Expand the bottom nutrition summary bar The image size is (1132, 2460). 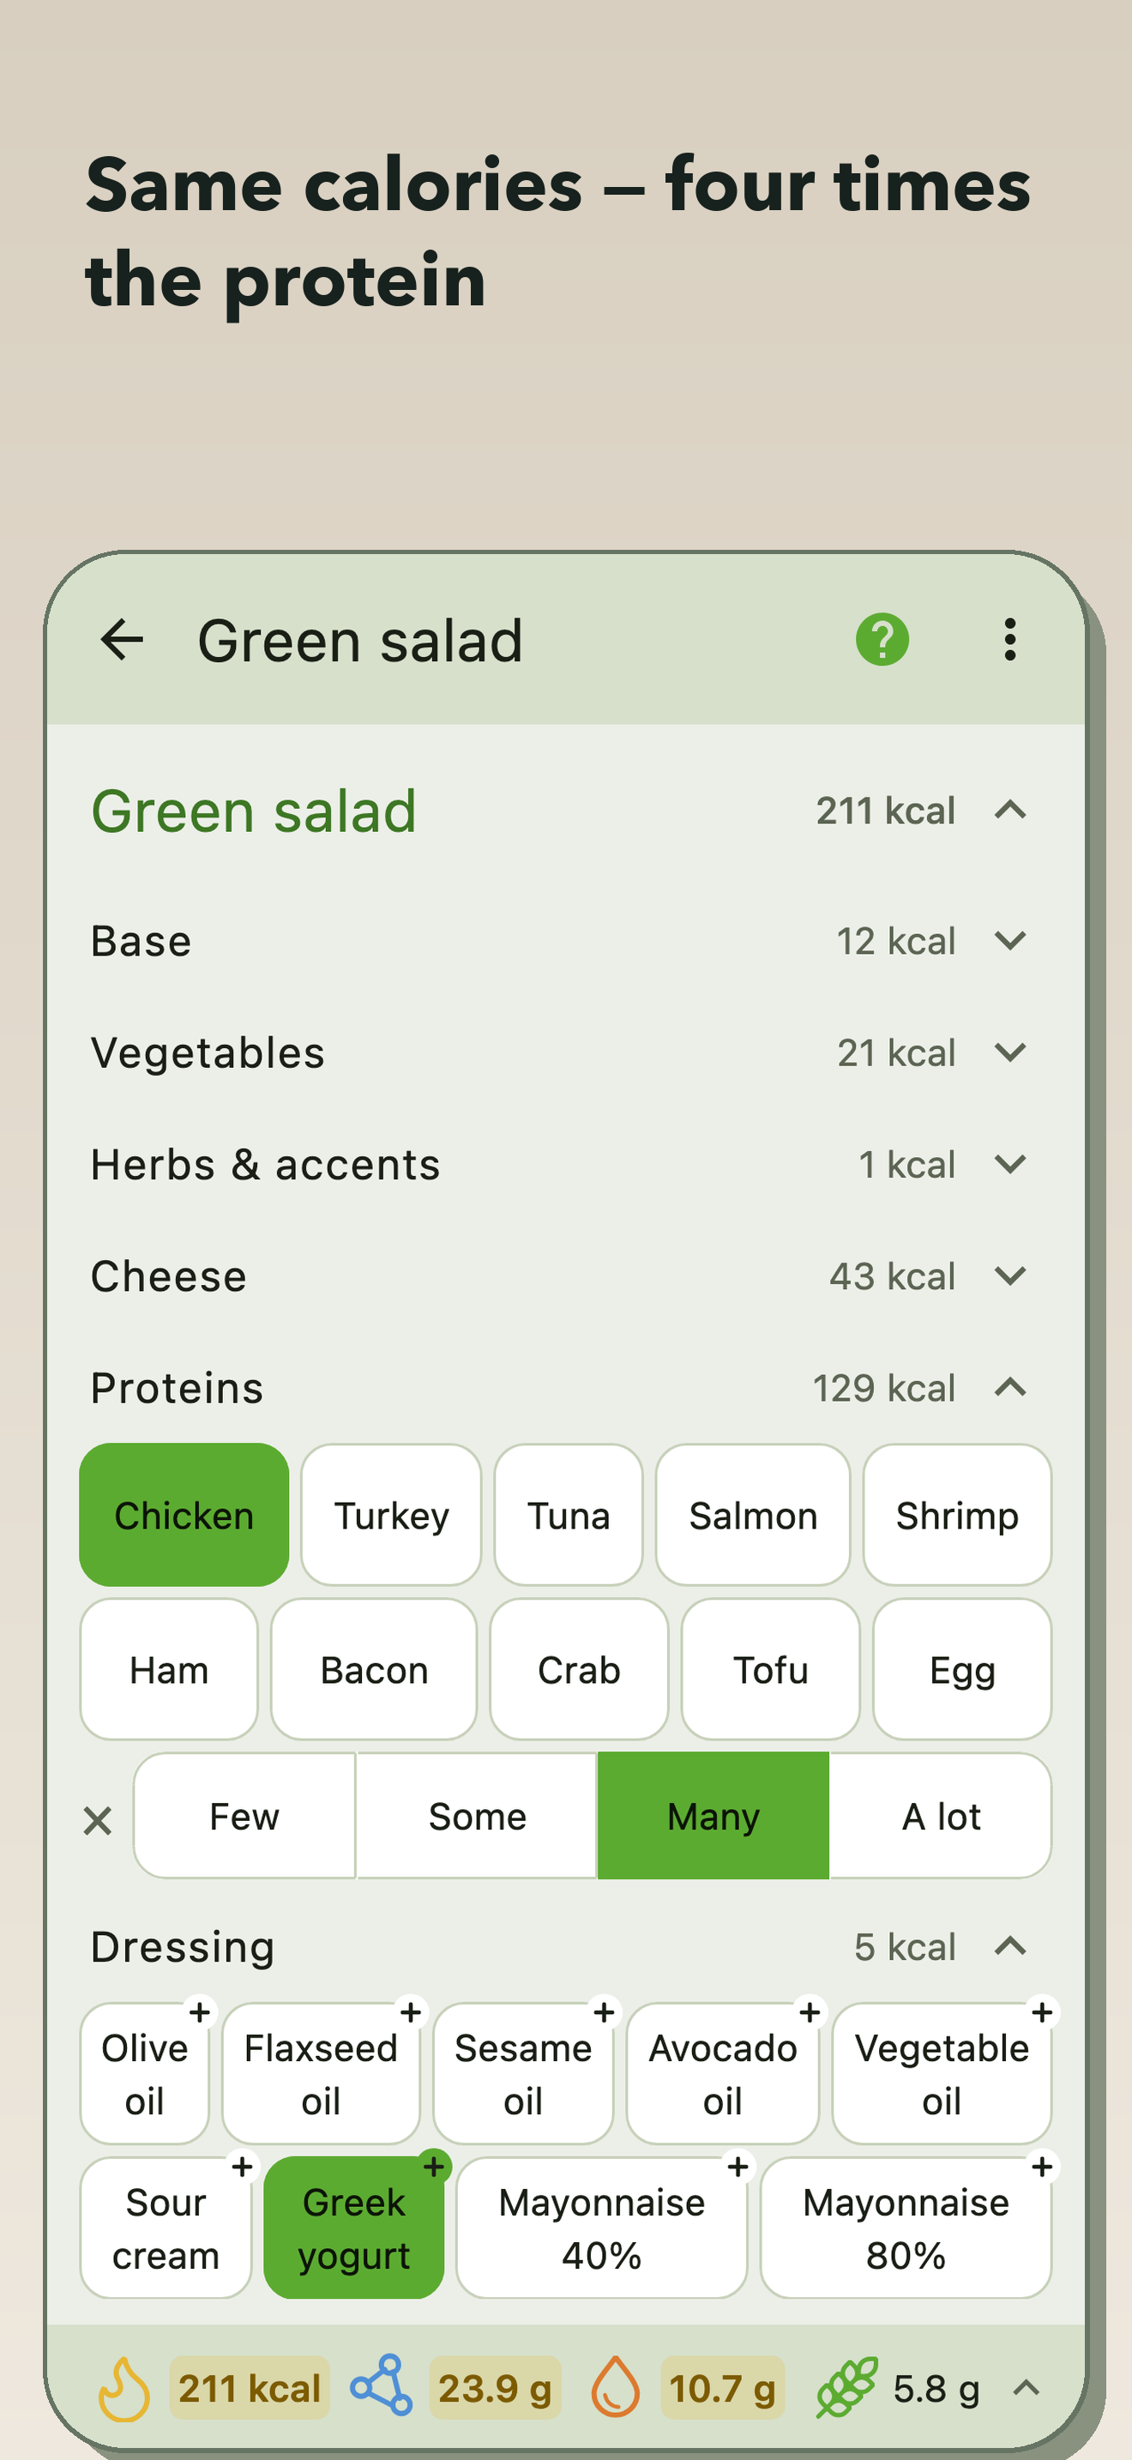point(1026,2388)
